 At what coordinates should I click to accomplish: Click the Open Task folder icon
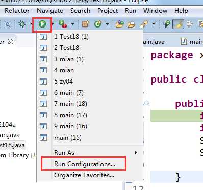tap(131, 24)
